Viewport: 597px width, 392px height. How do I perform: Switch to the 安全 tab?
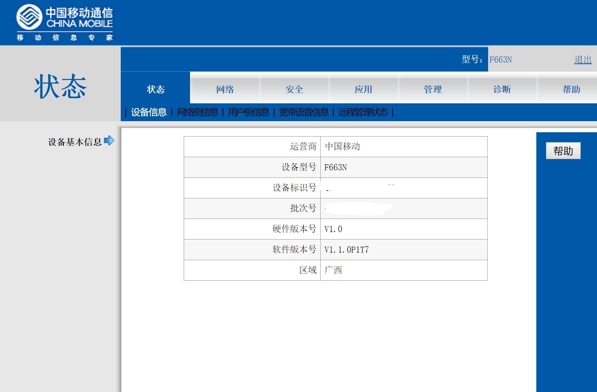coord(294,89)
